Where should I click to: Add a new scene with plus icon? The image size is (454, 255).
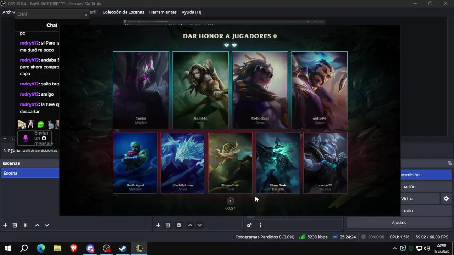pos(5,225)
